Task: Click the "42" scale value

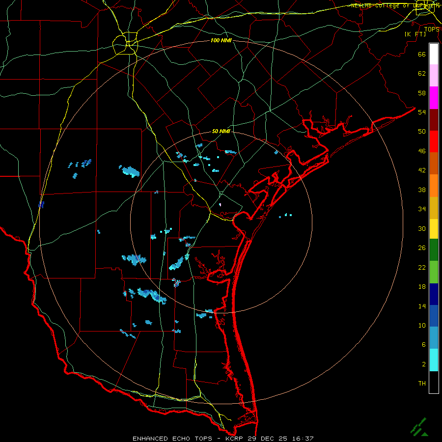Action: (x=422, y=170)
